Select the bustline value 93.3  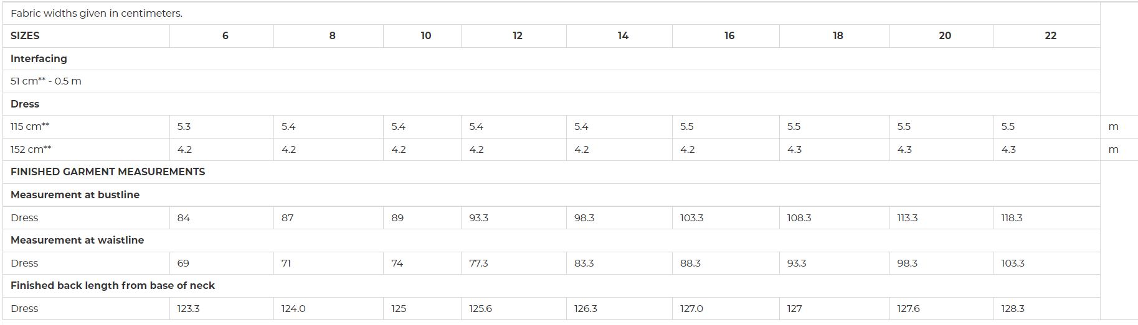[478, 218]
